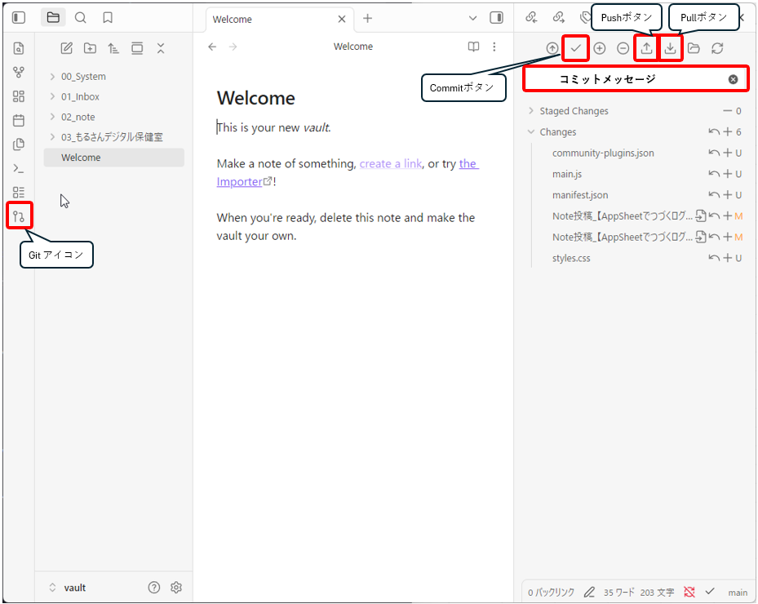Expand the Staged Changes section
This screenshot has width=758, height=604.
(x=574, y=111)
